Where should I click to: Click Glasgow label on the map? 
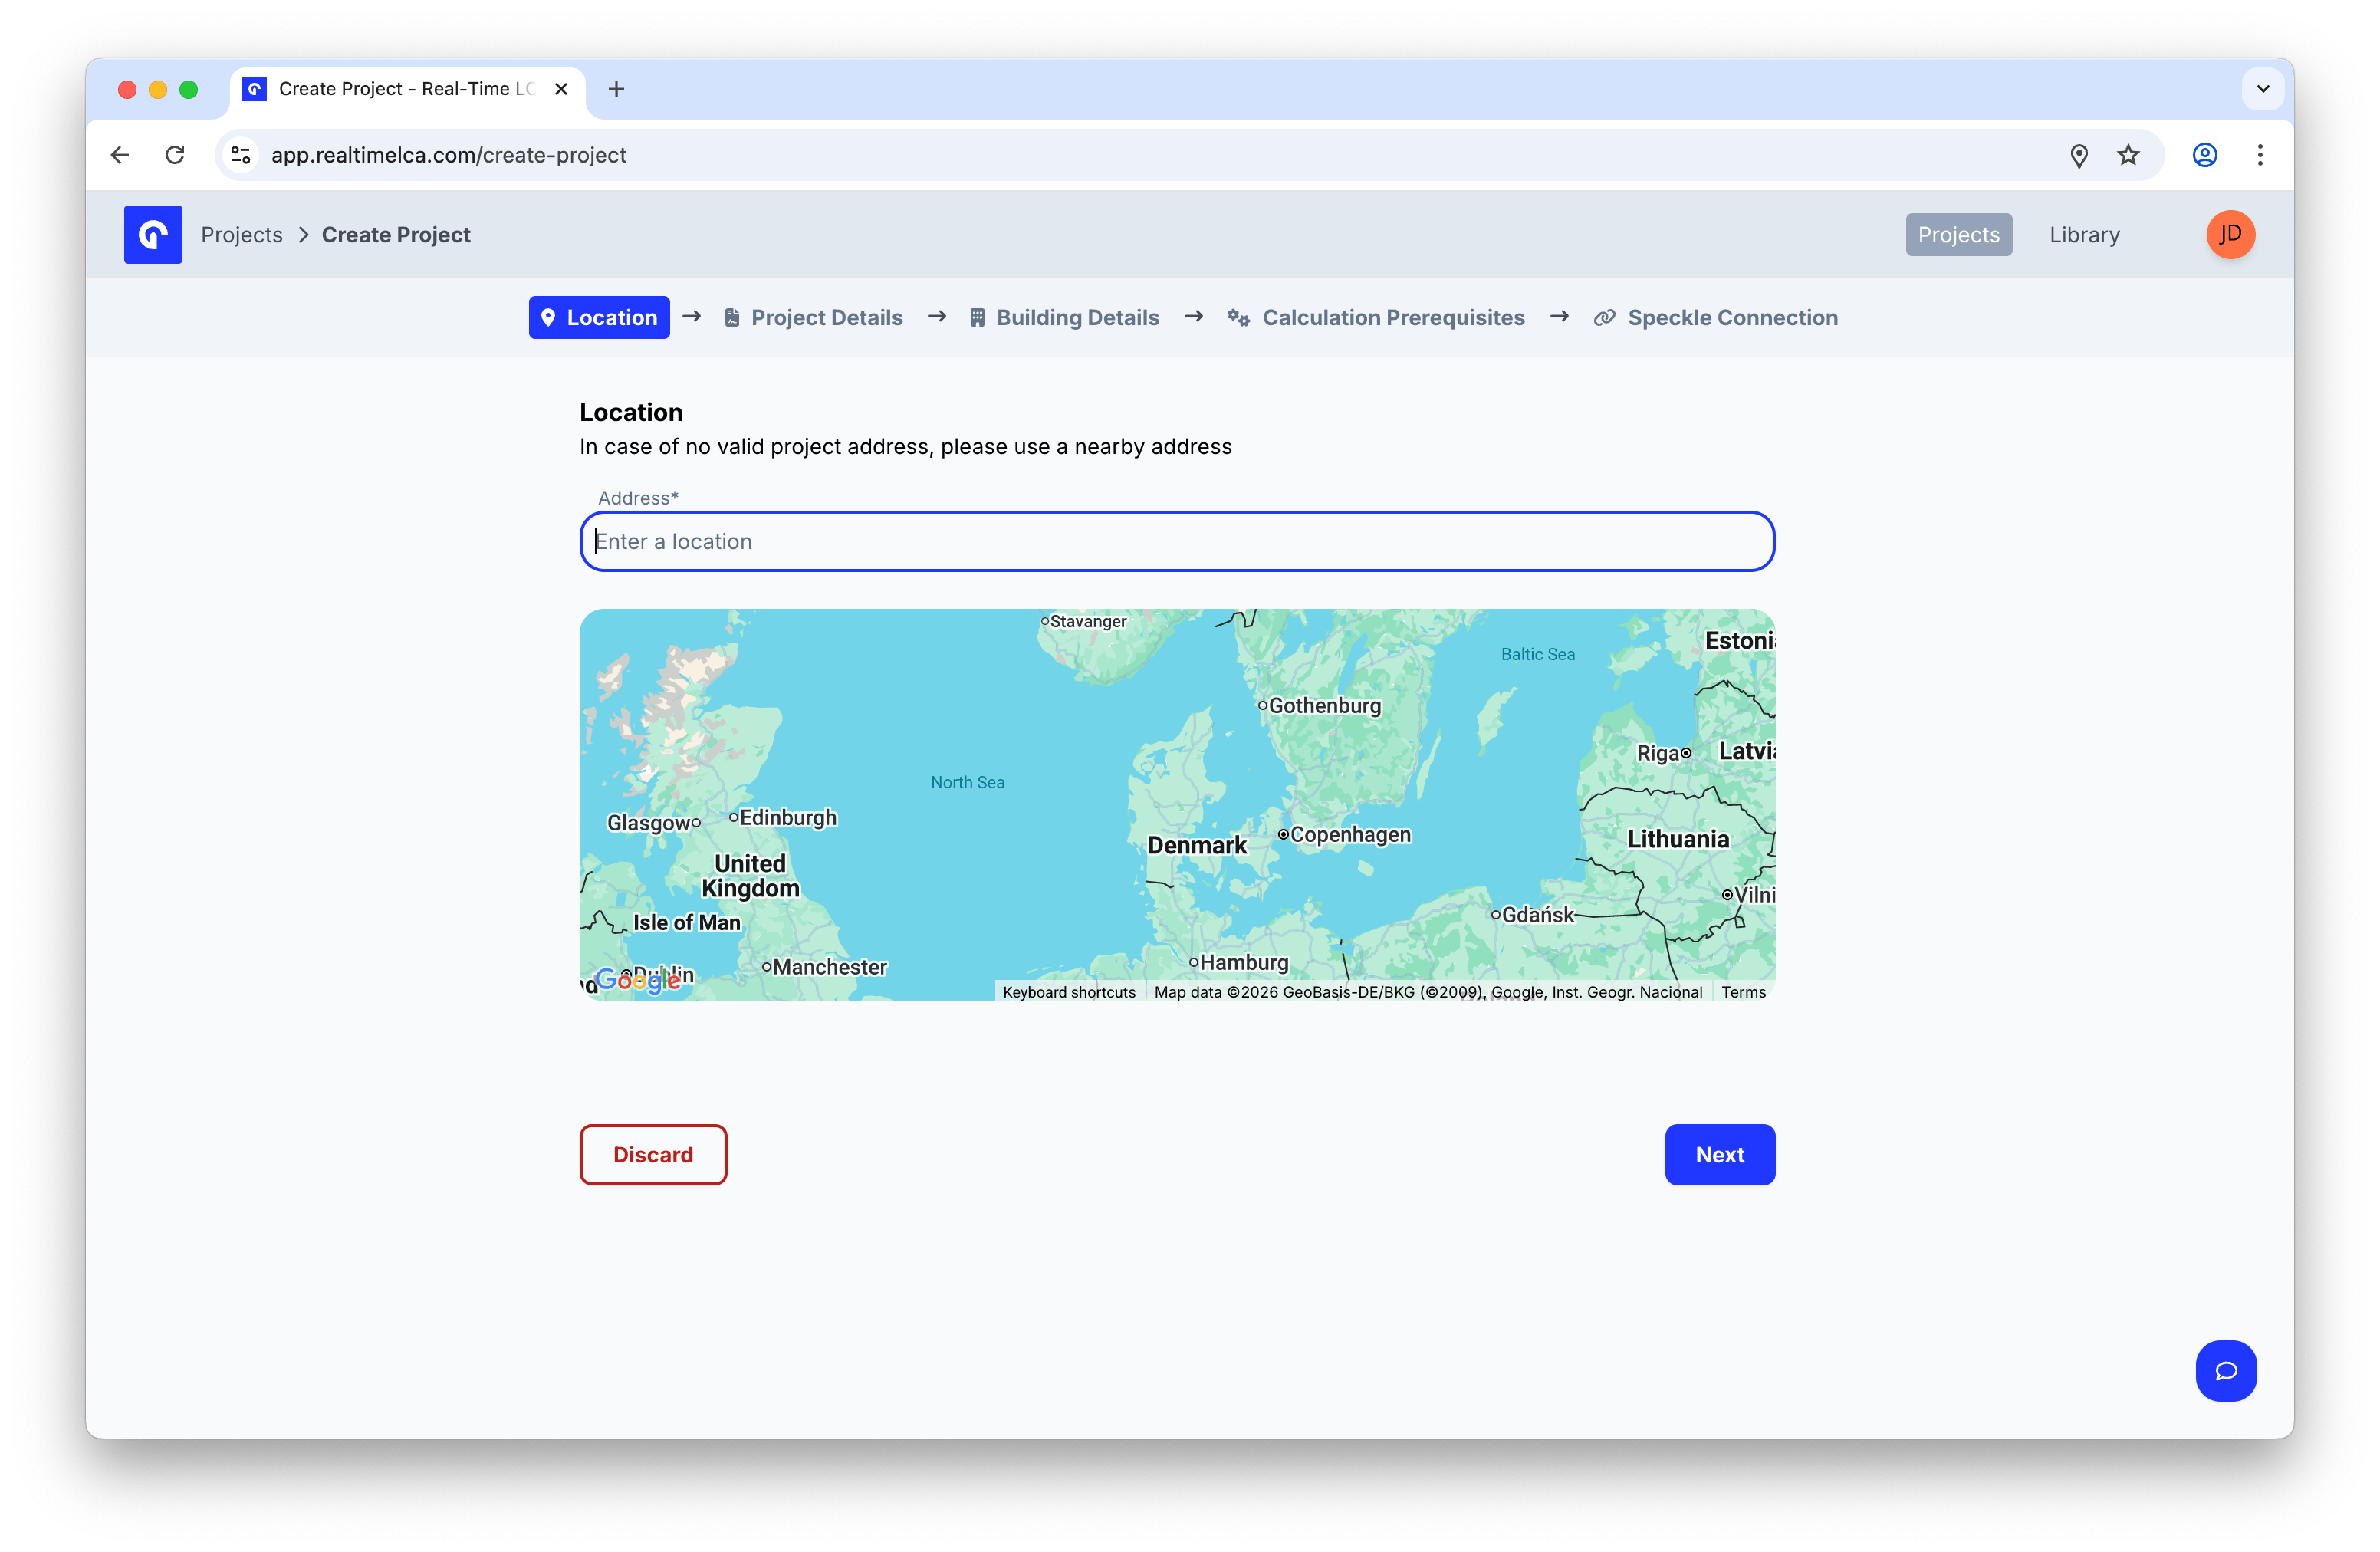[x=648, y=823]
